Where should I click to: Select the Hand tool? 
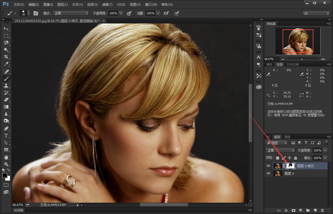click(6, 157)
